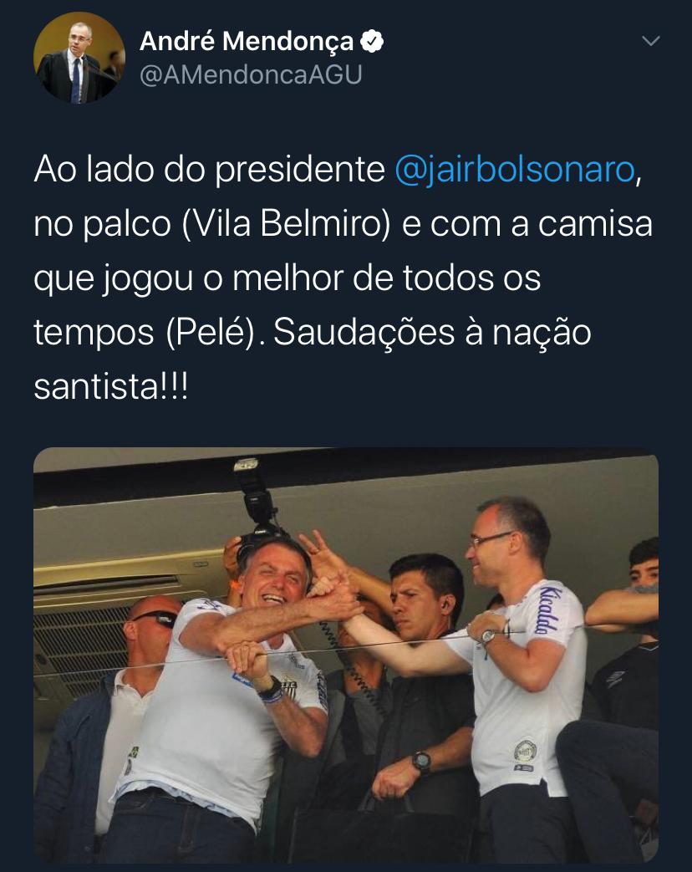
Task: Click the text (Pelé) in the tweet
Action: (210, 332)
